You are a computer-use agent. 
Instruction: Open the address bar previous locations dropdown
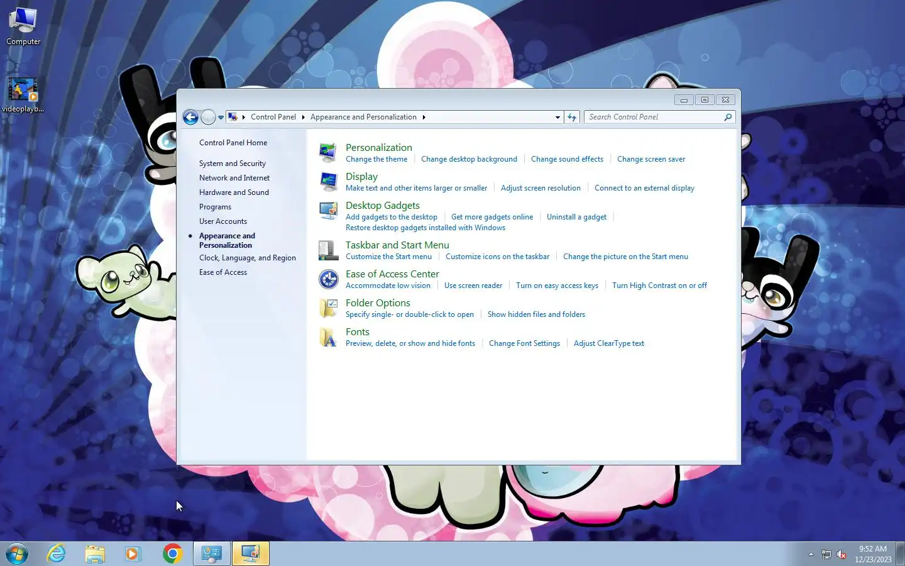[x=557, y=117]
